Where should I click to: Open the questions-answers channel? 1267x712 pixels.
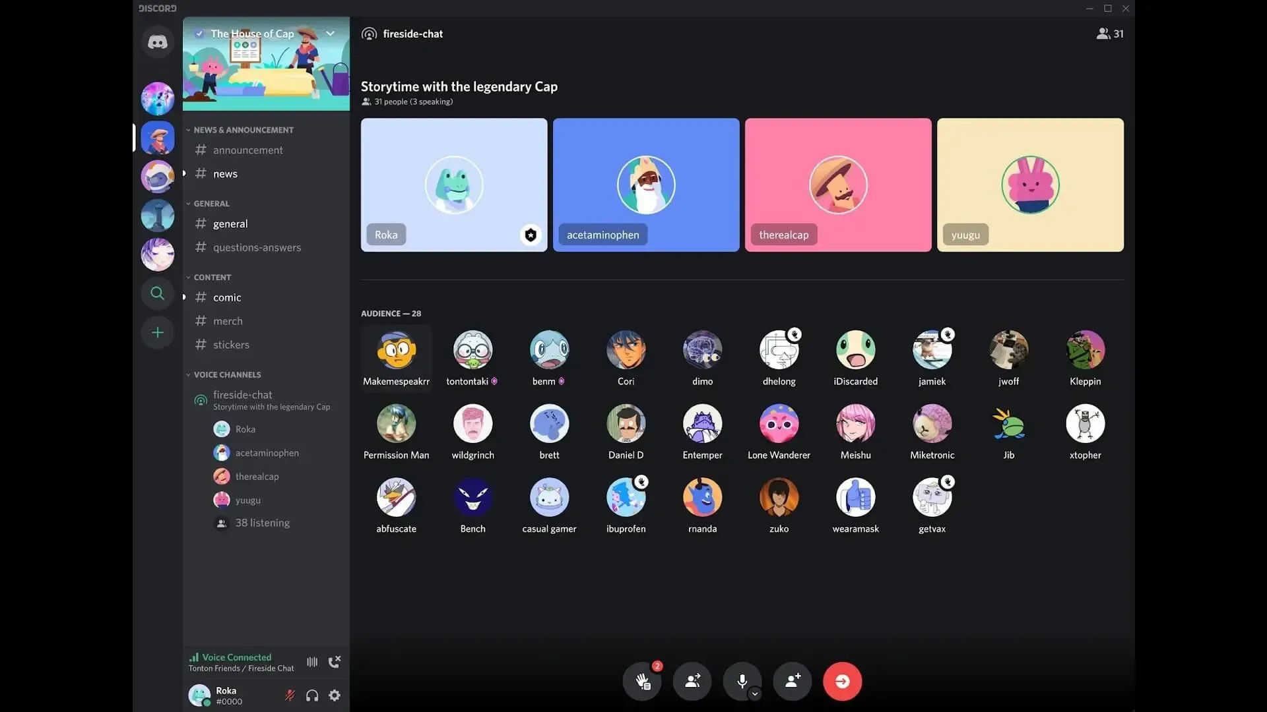(x=257, y=247)
